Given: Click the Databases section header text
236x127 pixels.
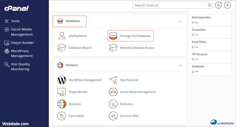Looking at the screenshot, I should tap(73, 21).
